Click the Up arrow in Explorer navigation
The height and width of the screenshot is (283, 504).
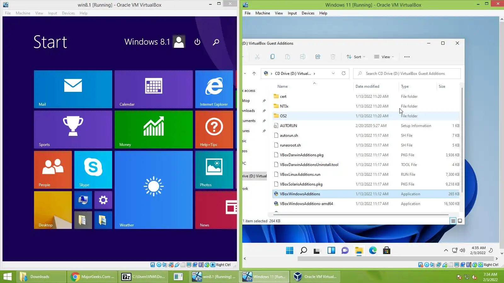(x=254, y=74)
